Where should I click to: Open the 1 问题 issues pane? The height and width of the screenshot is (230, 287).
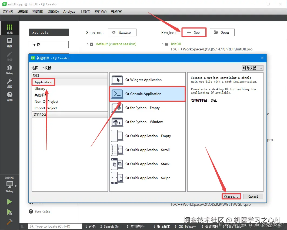[91, 226]
